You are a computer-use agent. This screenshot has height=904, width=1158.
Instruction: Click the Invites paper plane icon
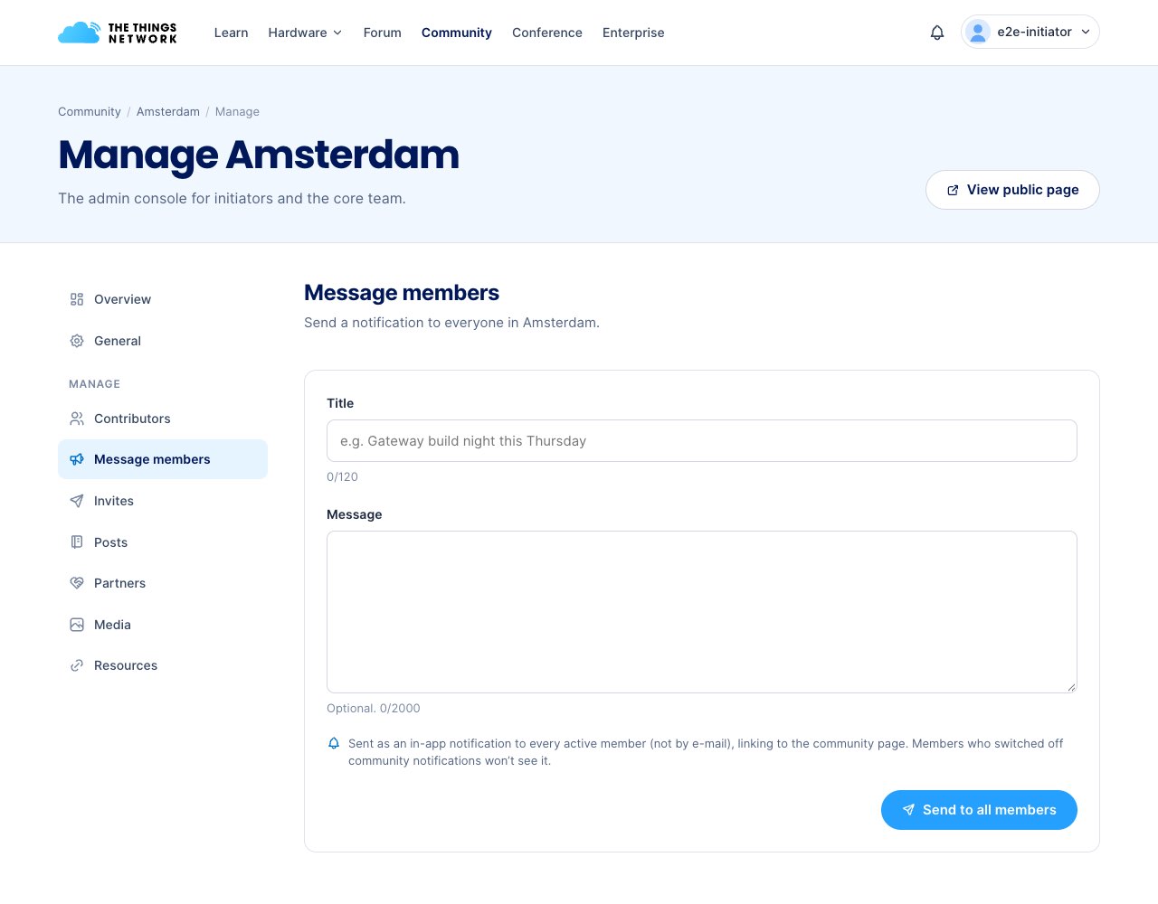pos(77,501)
